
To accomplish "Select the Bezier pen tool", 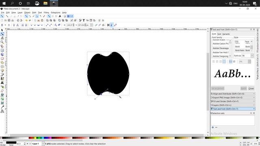I will tap(2, 75).
